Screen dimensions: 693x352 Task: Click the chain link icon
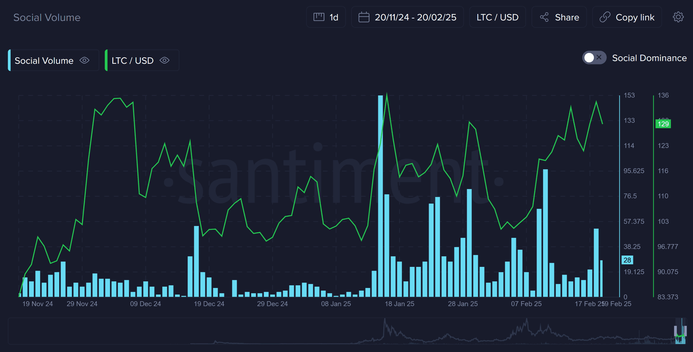coord(605,17)
